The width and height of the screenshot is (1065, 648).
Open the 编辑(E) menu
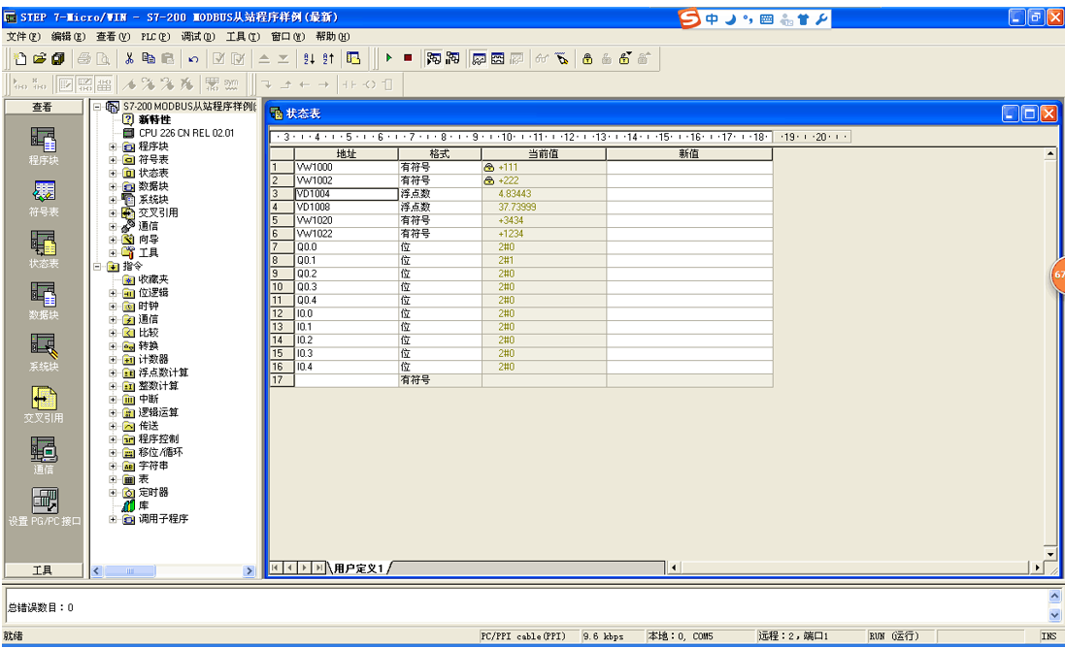pos(68,37)
